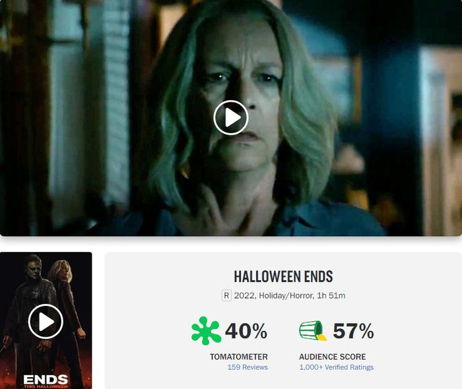Click the ENDS THIS HALLOWEEN poster text
This screenshot has height=389, width=462.
point(46,381)
